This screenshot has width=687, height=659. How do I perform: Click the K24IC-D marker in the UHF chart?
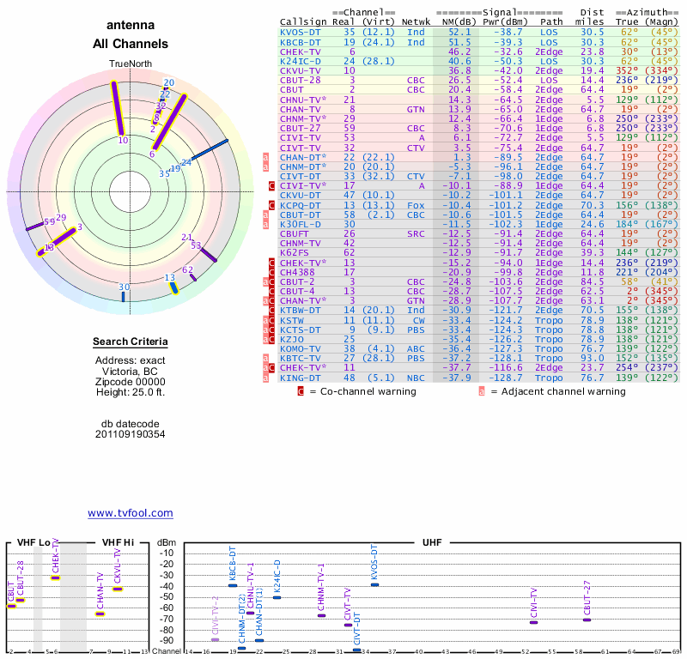click(277, 597)
